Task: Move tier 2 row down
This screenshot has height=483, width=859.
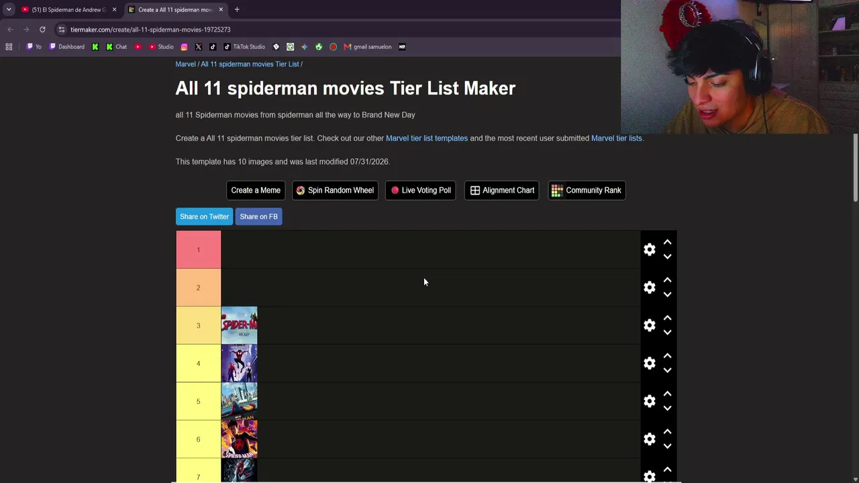Action: pyautogui.click(x=667, y=294)
